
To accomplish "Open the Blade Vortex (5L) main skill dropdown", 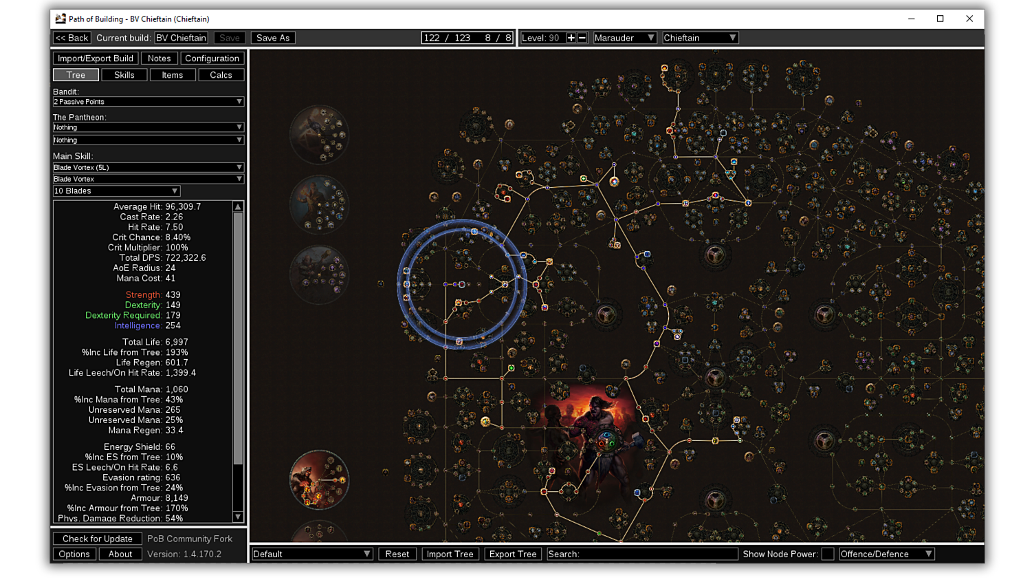I will click(x=148, y=168).
